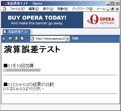Click the Opera software logo banner

pyautogui.click(x=101, y=20)
